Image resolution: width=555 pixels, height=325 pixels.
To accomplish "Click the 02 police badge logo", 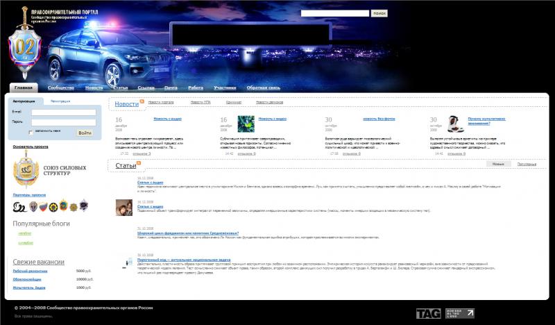I will [25, 44].
